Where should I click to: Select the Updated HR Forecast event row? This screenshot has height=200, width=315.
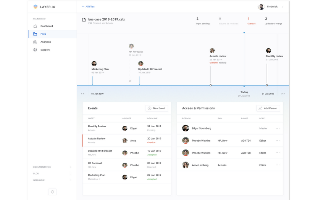(127, 153)
